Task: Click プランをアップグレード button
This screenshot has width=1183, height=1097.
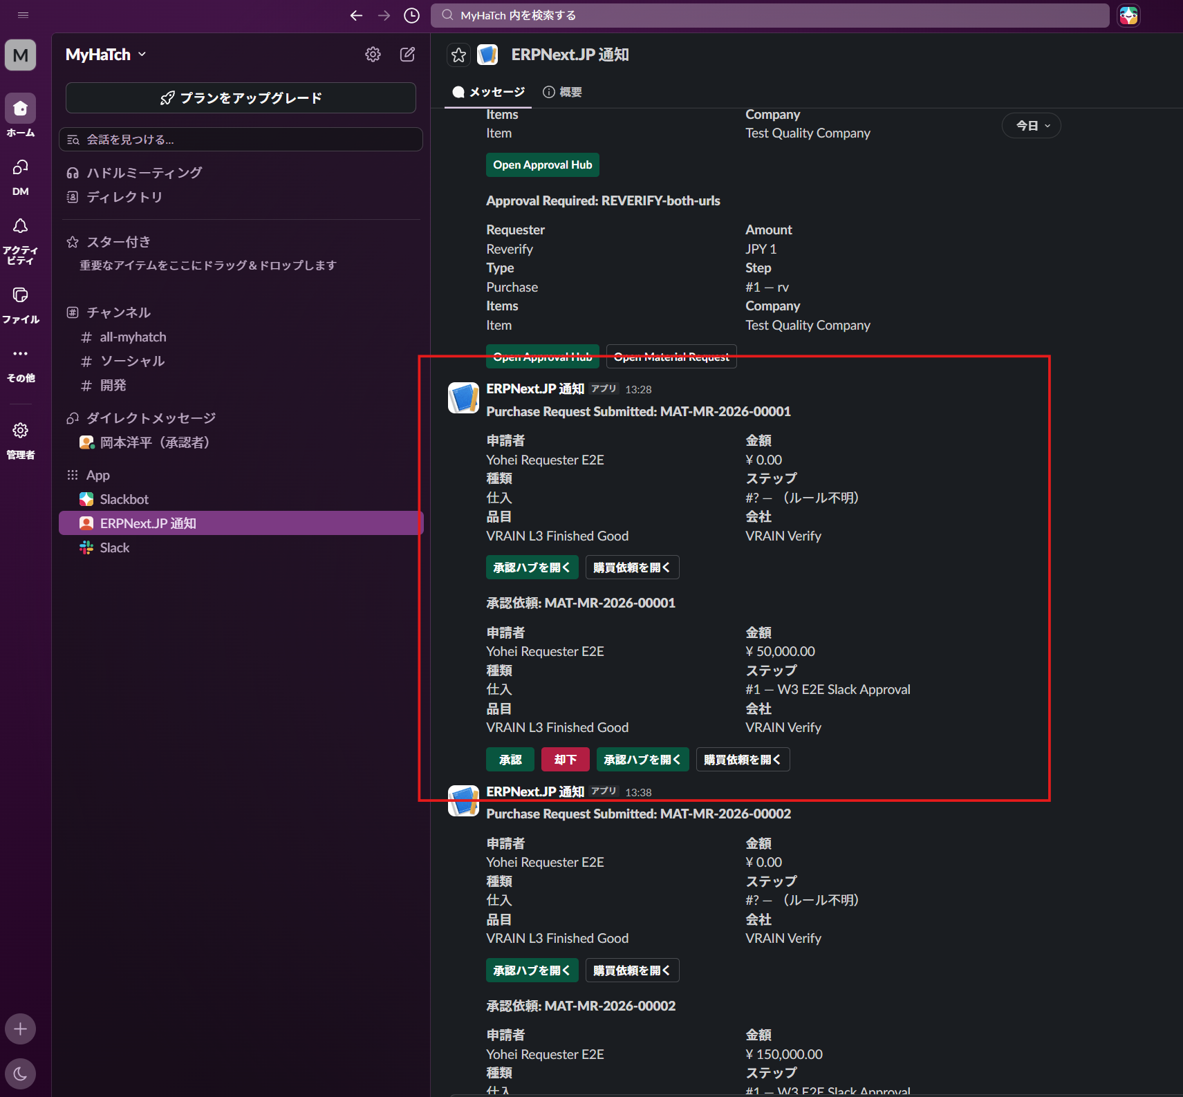Action: (241, 98)
